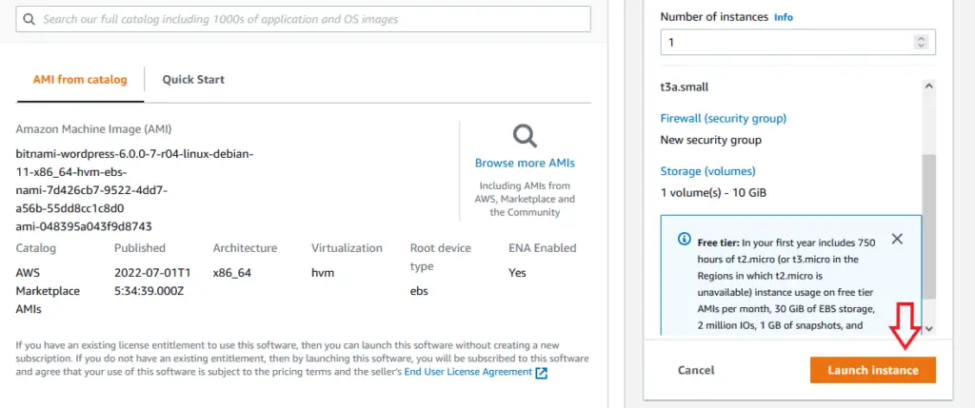Viewport: 975px width, 408px height.
Task: Cancel the instance launch
Action: click(696, 370)
